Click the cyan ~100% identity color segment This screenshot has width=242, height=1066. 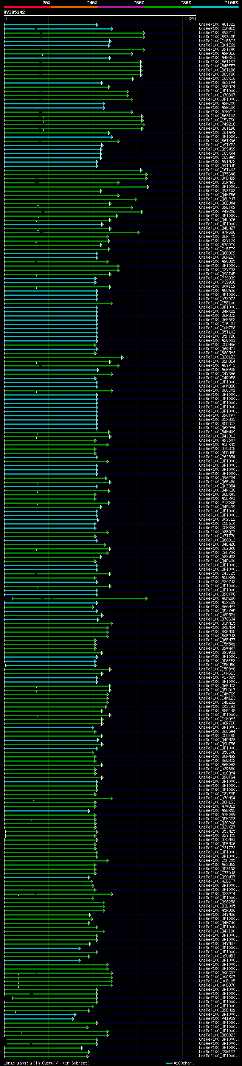pyautogui.click(x=215, y=7)
